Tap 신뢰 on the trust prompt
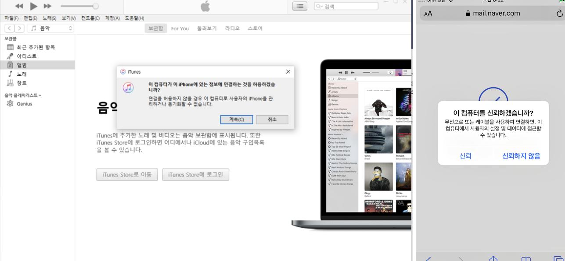The image size is (565, 261). pyautogui.click(x=465, y=156)
